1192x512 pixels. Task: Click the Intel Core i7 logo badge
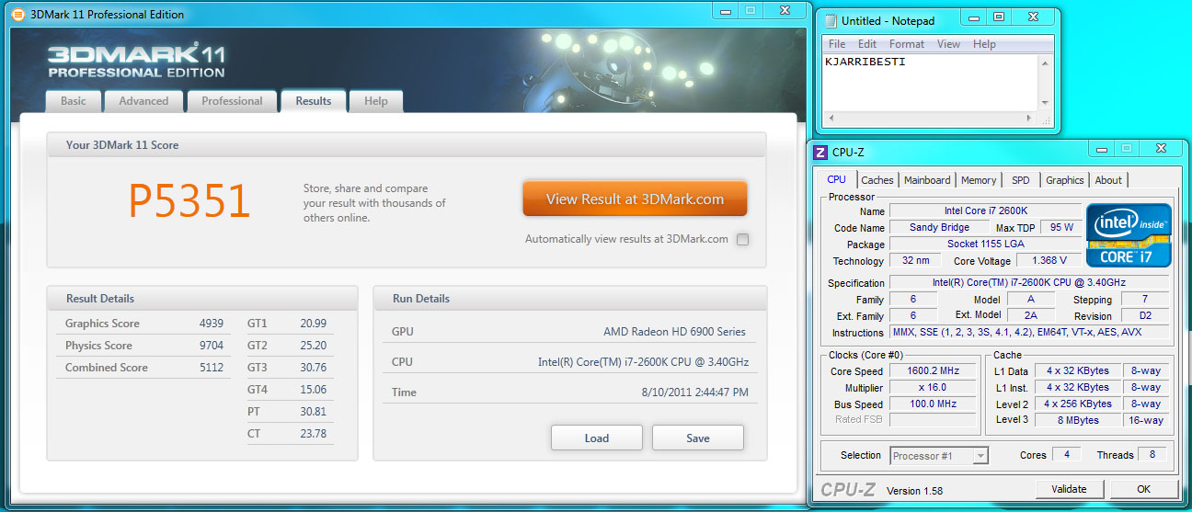(x=1129, y=234)
